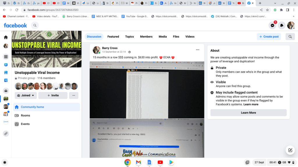This screenshot has width=298, height=167.
Task: Select Community home in group menu
Action: 47,107
